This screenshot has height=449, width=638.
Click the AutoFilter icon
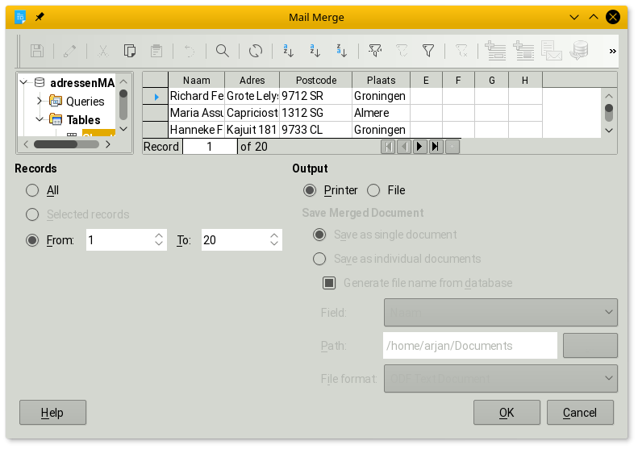(375, 51)
